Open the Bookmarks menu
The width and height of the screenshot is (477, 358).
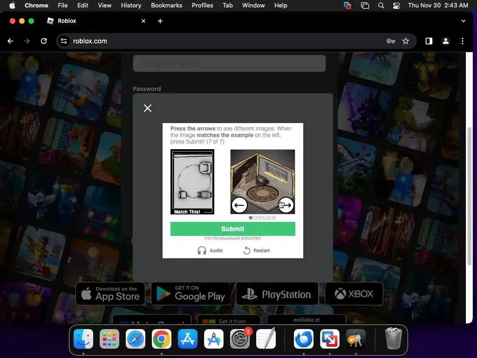(166, 5)
